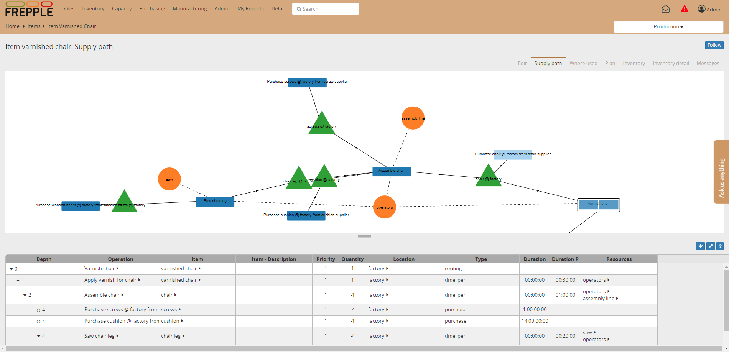
Task: Click the download arrow icon above grid
Action: pos(700,246)
